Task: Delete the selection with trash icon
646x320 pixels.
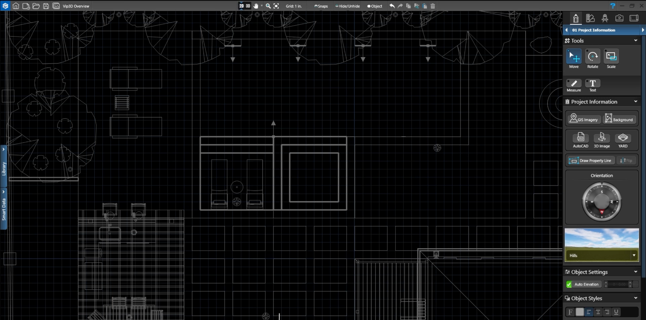Action: 433,6
